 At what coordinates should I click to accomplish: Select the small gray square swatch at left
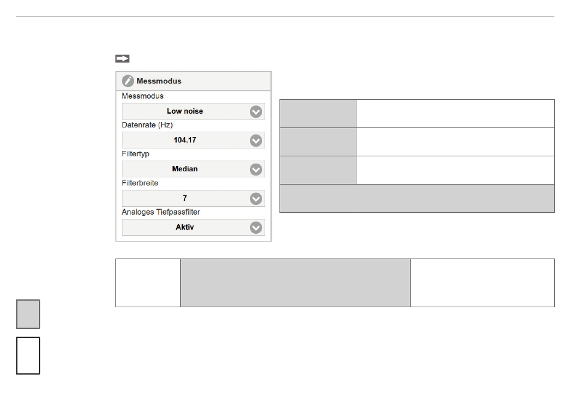[x=28, y=314]
